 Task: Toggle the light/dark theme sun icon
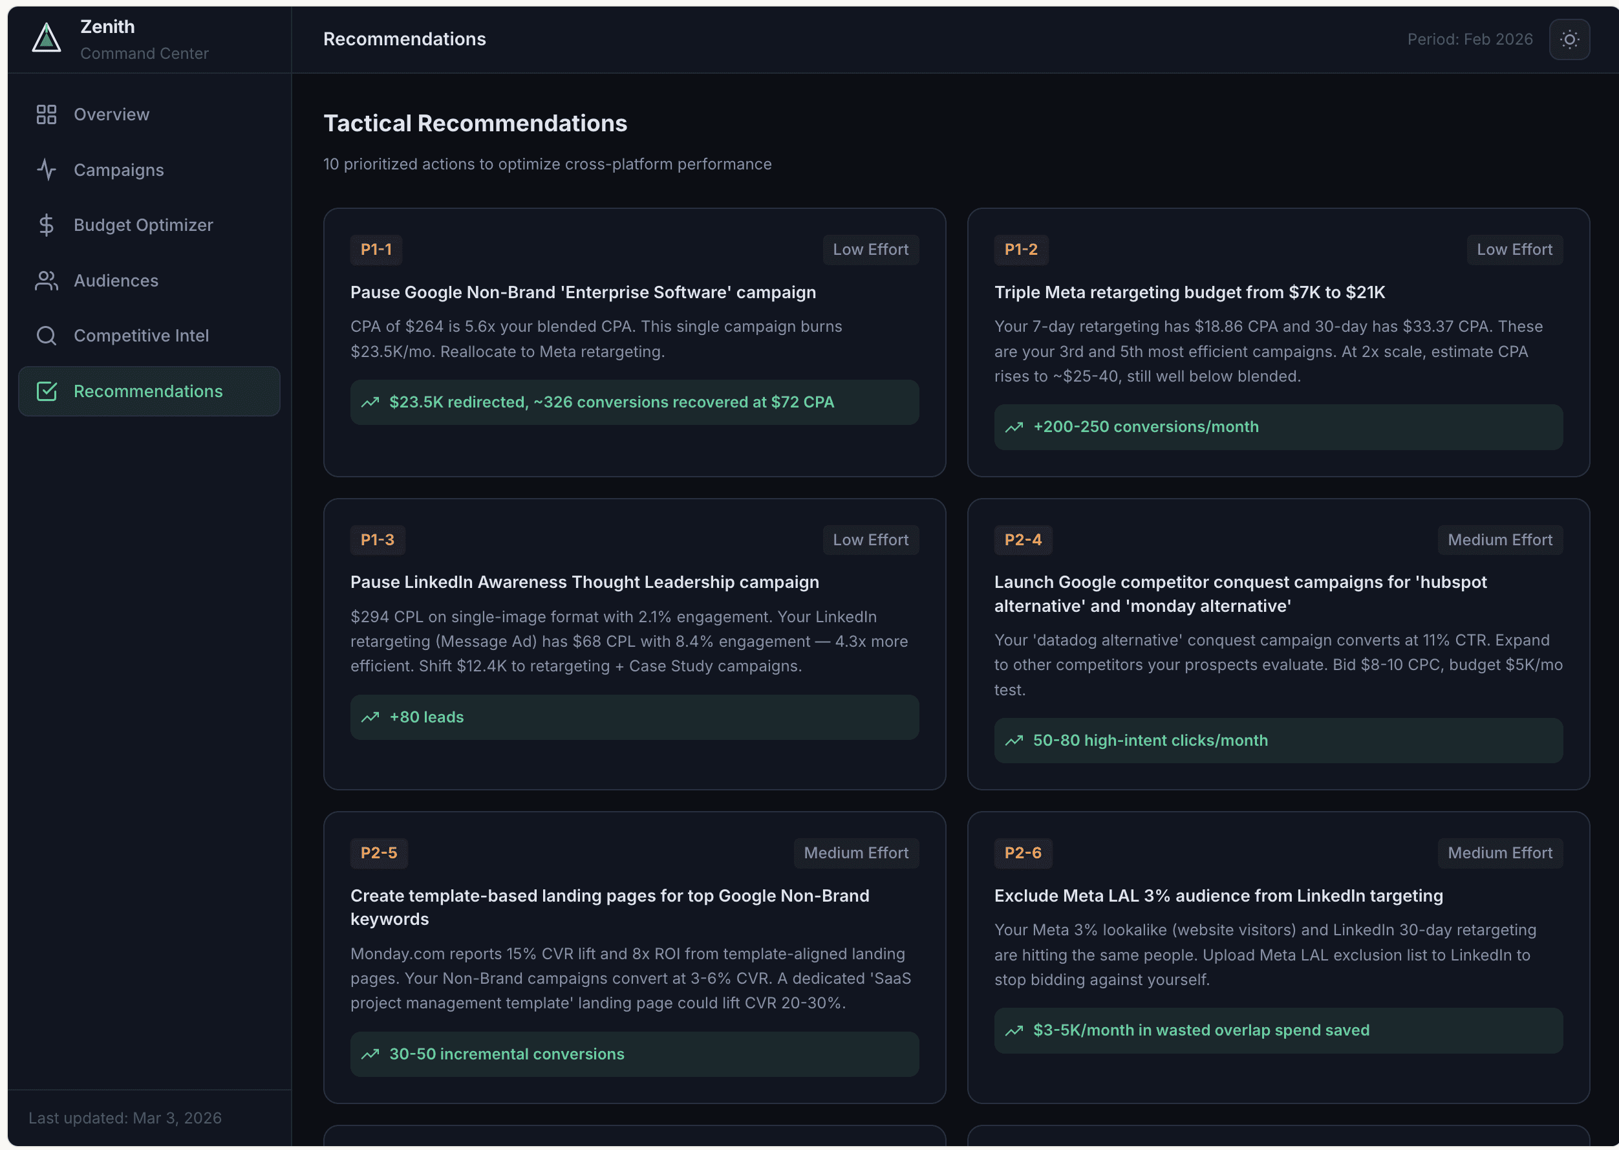tap(1569, 39)
